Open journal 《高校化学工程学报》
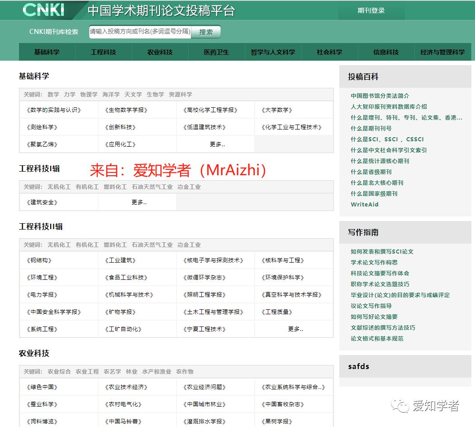Screen dimensions: 475x427 pyautogui.click(x=210, y=110)
